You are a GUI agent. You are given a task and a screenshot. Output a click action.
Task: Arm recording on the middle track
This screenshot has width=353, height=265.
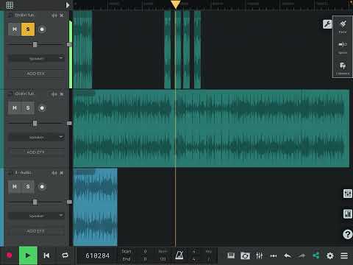pos(42,108)
